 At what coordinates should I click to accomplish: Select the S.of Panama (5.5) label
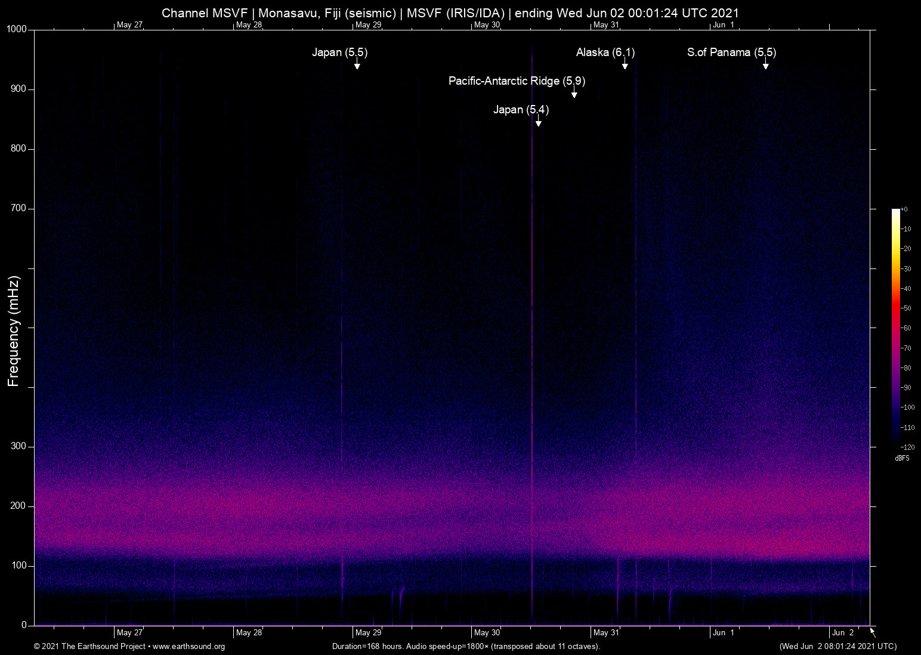tap(732, 52)
